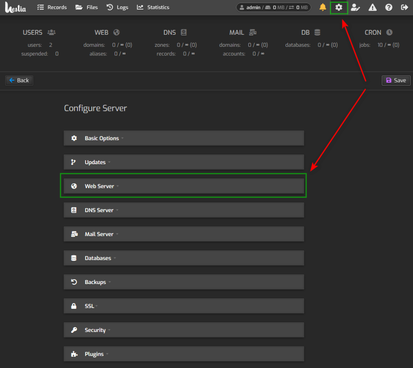Open the notifications bell
413x368 pixels.
click(x=323, y=7)
